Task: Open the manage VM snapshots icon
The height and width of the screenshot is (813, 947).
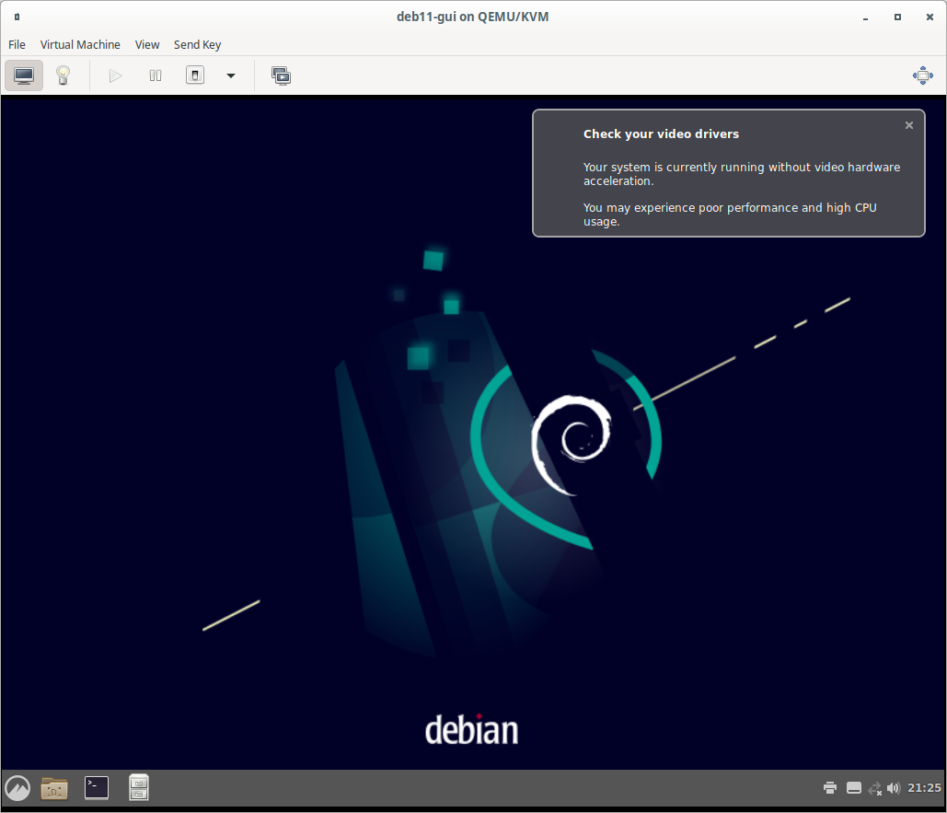Action: click(281, 75)
